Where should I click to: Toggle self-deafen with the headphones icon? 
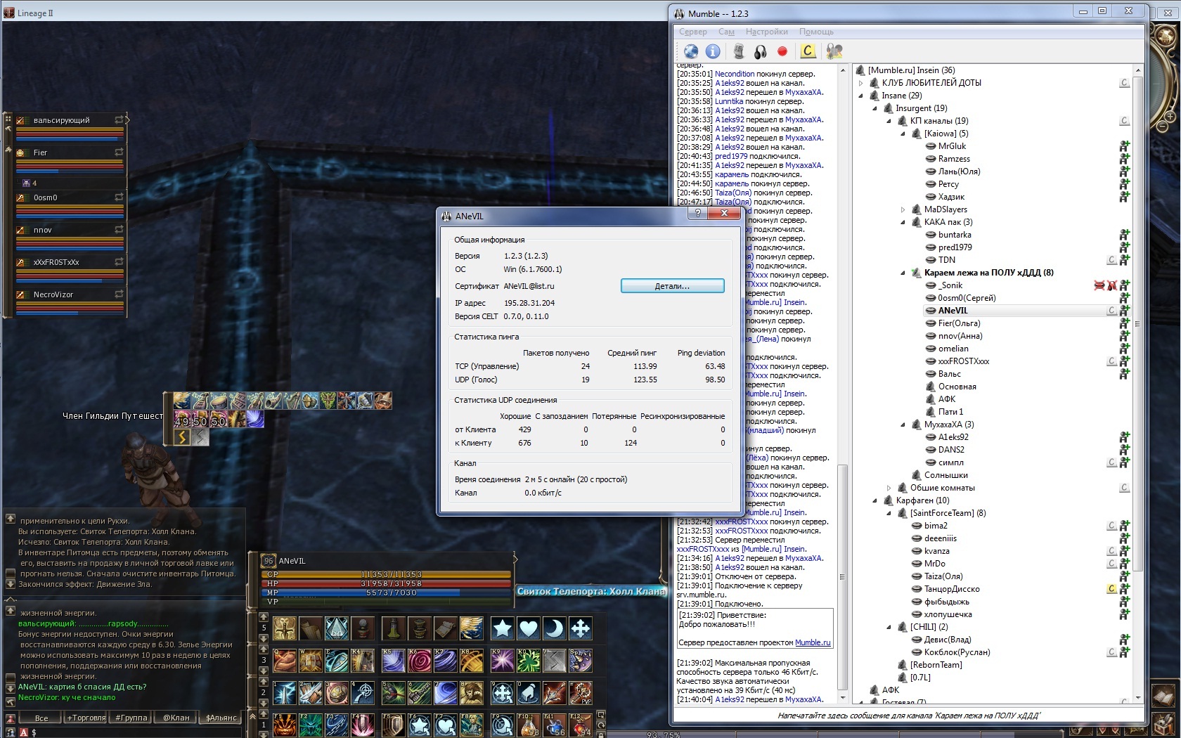tap(760, 51)
